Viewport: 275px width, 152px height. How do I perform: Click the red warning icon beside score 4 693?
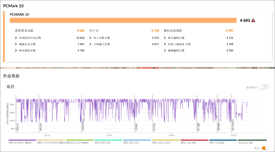pyautogui.click(x=253, y=21)
